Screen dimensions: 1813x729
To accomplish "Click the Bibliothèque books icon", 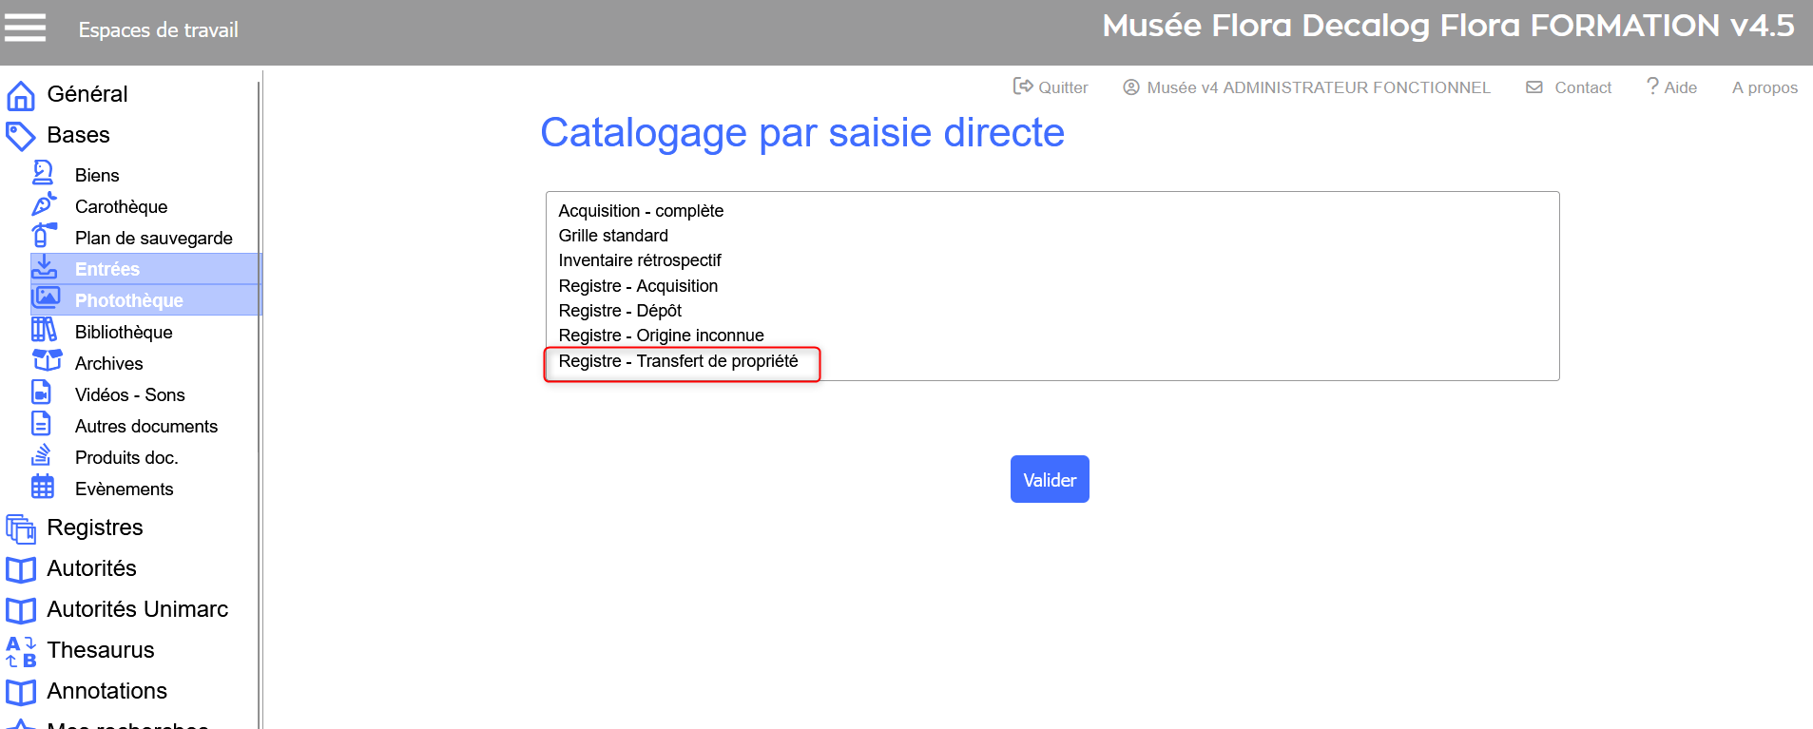I will (x=44, y=330).
